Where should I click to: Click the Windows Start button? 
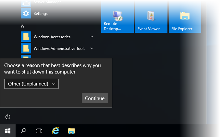tap(8, 131)
